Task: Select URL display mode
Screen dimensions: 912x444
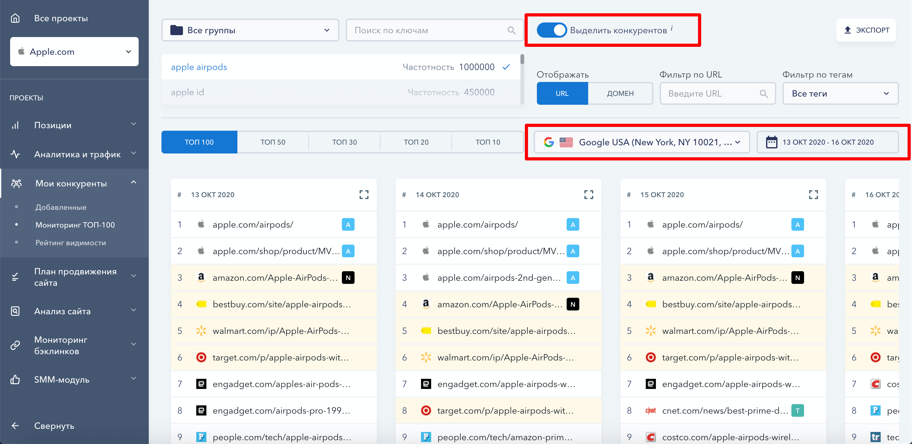Action: 562,93
